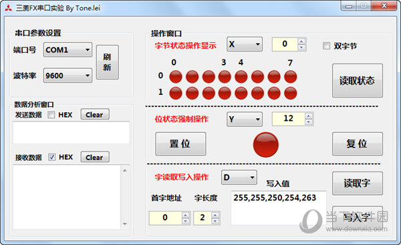The height and width of the screenshot is (245, 401).
Task: Clear the 接收数据 receive data box
Action: tap(95, 157)
